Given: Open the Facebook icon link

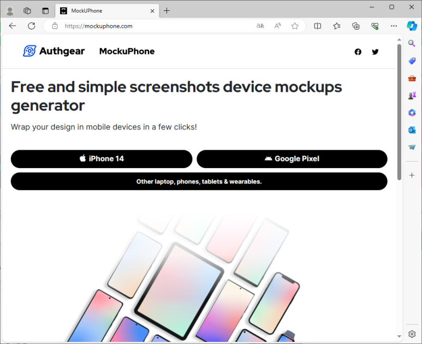Looking at the screenshot, I should click(358, 52).
